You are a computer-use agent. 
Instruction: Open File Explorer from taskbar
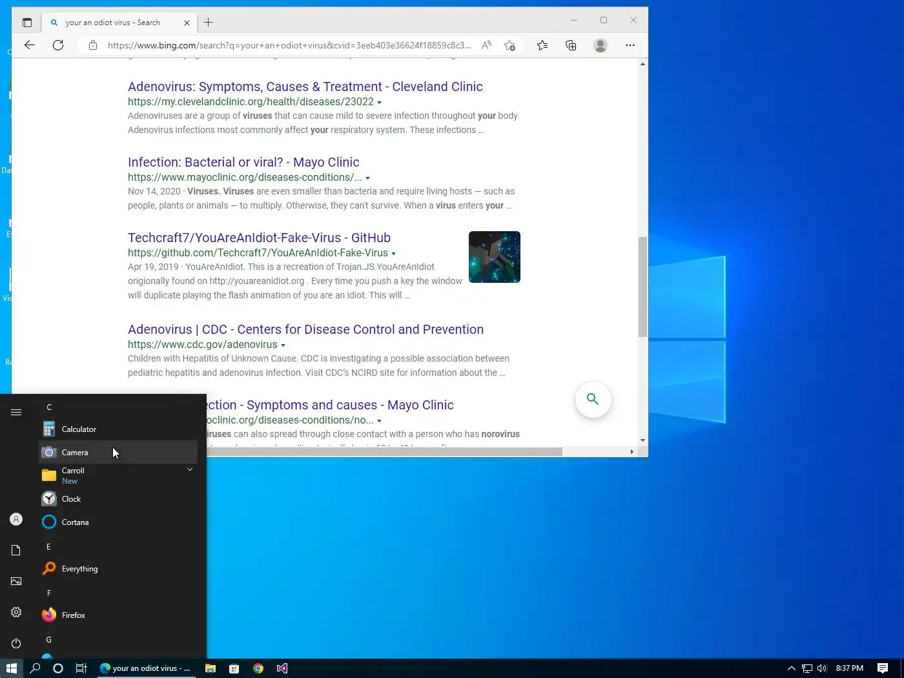click(210, 668)
